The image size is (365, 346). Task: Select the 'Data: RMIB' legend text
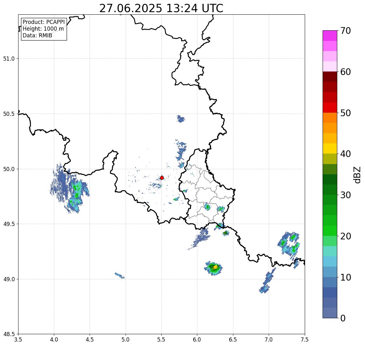37,35
